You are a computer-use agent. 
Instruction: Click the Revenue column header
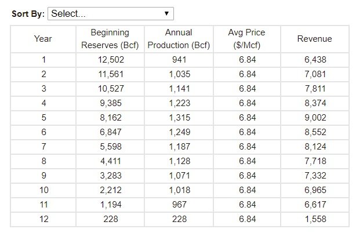point(314,39)
